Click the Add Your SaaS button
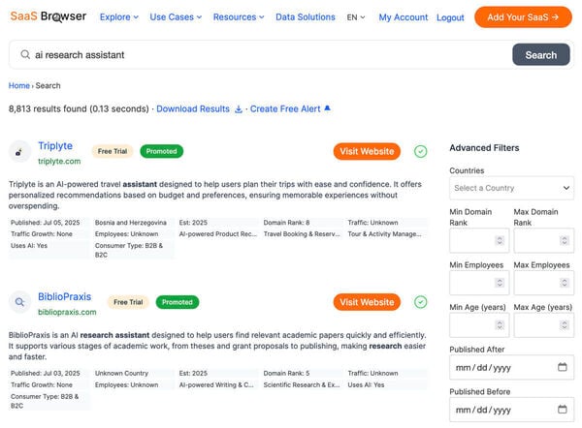582x428 pixels. [523, 17]
